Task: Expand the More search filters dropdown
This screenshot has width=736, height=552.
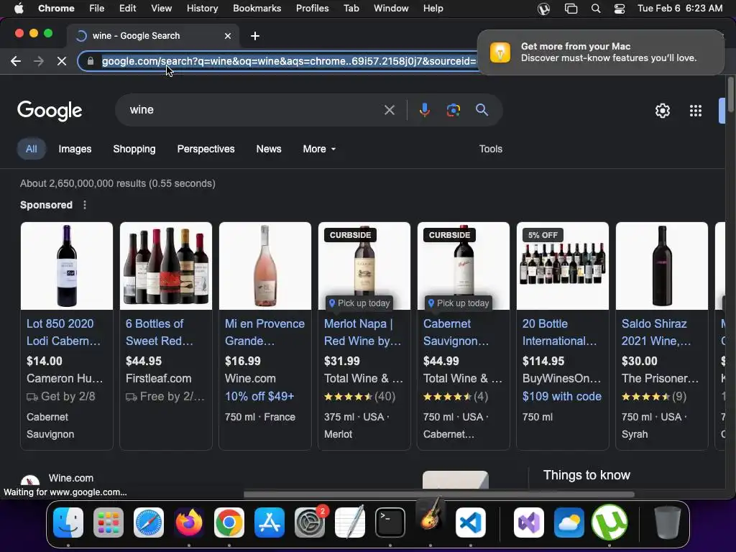Action: coord(319,149)
